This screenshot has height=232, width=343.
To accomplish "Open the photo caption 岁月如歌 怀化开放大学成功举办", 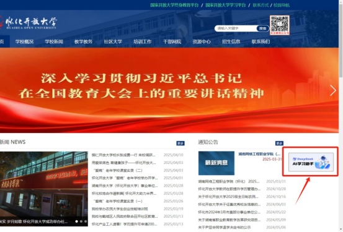I will [x=35, y=221].
